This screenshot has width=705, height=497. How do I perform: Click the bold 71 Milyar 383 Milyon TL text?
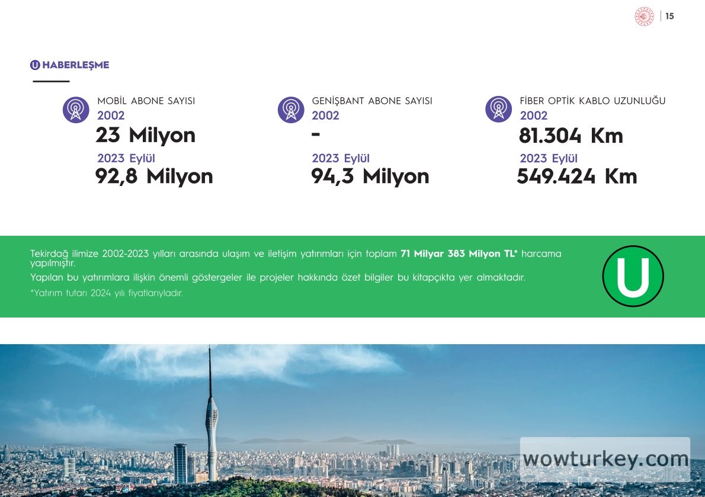click(x=459, y=254)
